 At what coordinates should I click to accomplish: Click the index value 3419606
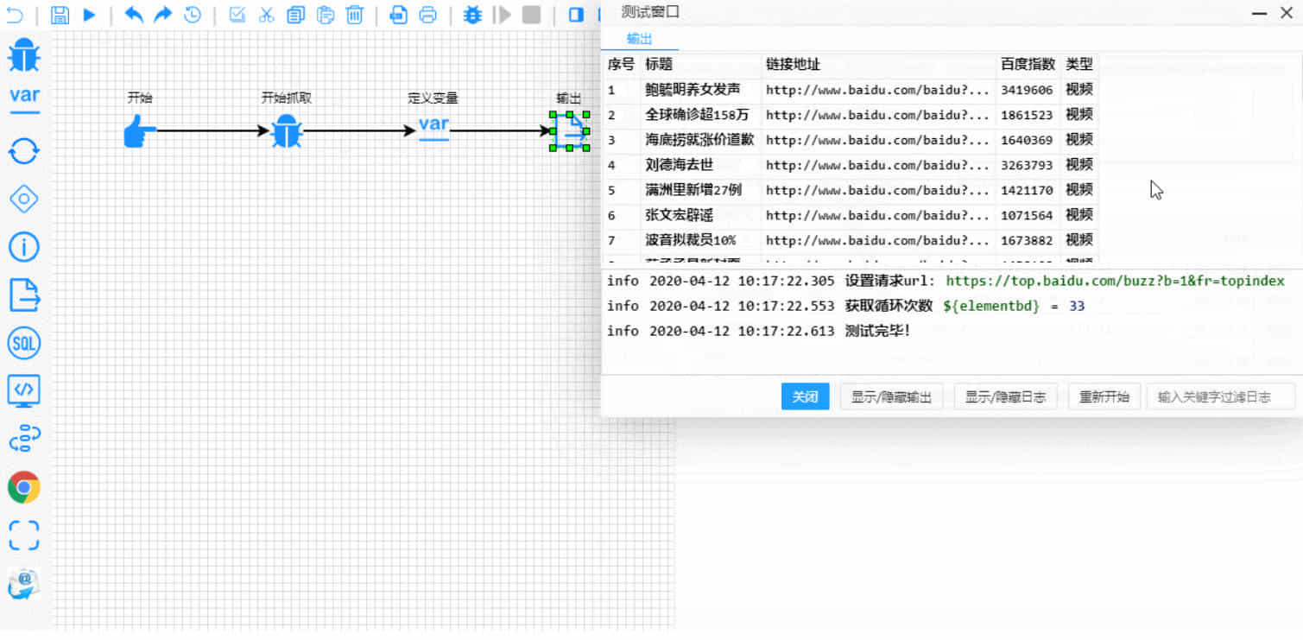click(1027, 90)
